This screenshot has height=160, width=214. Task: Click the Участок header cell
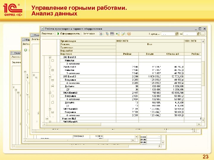point(88,44)
